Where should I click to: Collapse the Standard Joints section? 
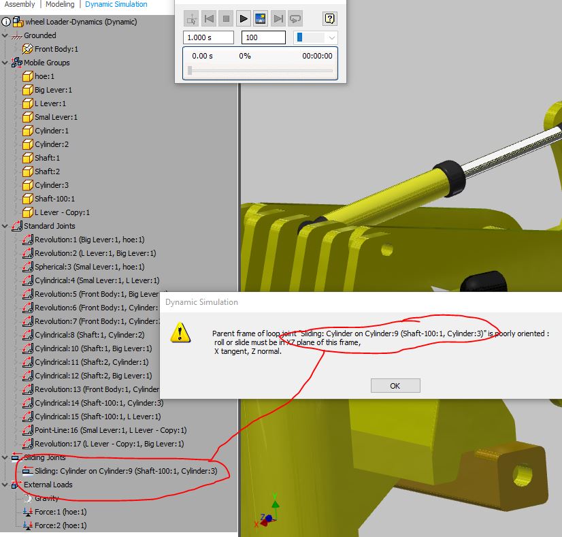[5, 226]
